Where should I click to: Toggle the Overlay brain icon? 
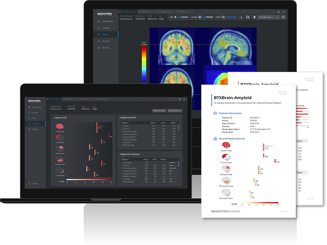(x=200, y=17)
